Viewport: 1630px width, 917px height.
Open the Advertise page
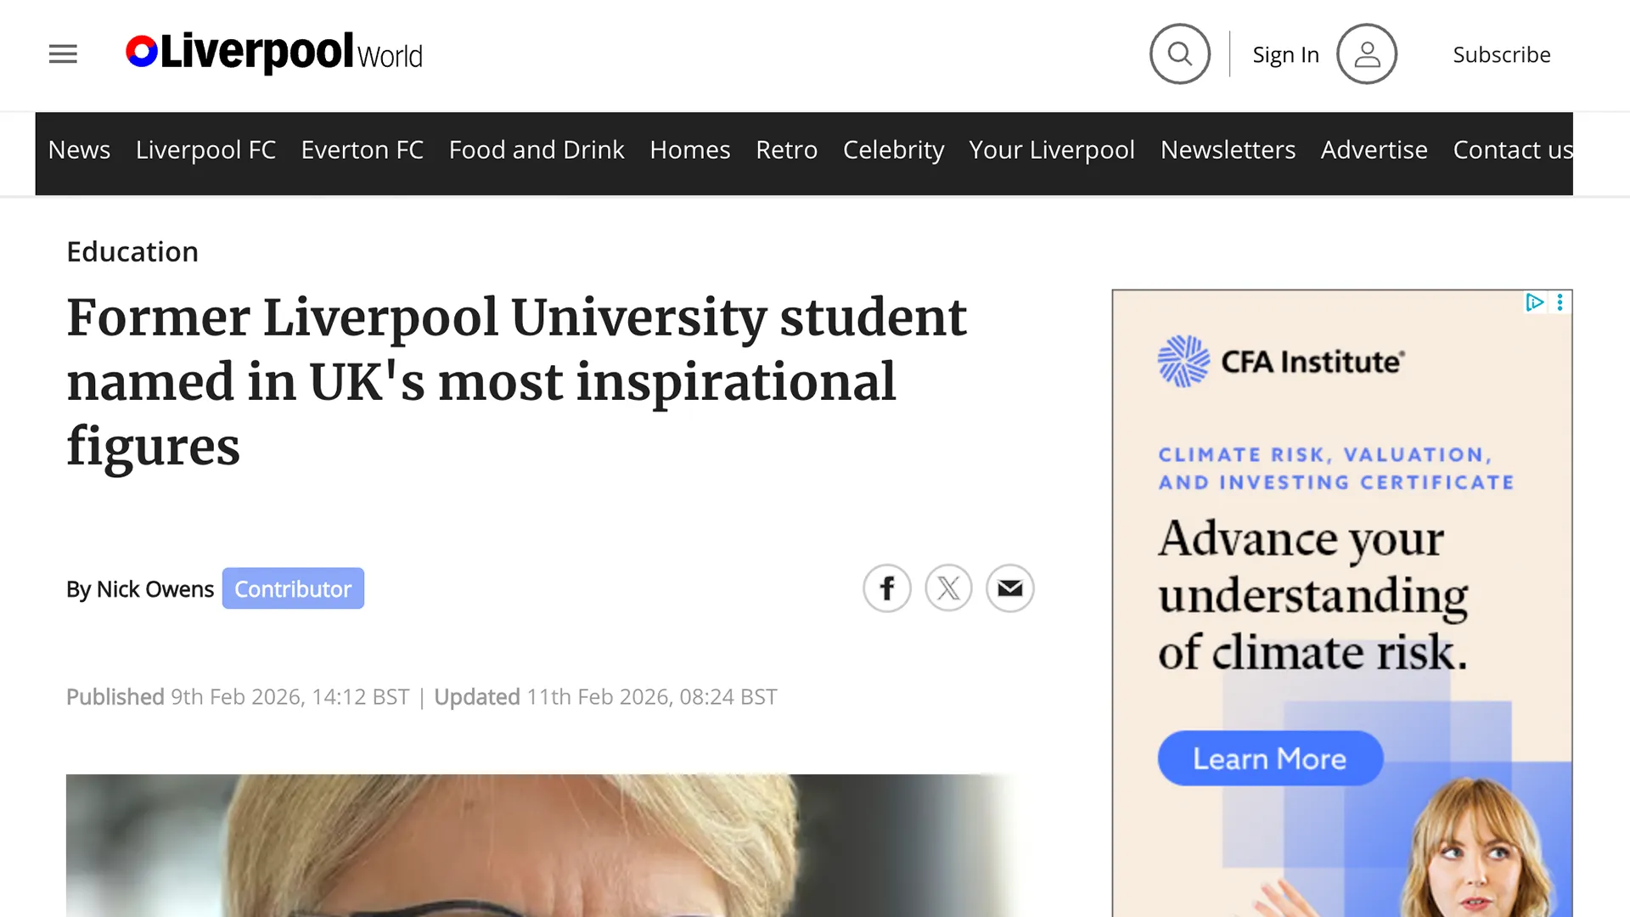1374,150
